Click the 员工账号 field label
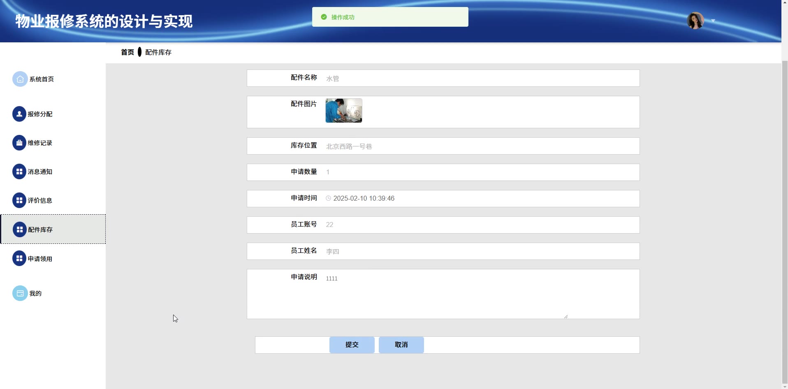Screen dimensions: 788x389 point(304,224)
